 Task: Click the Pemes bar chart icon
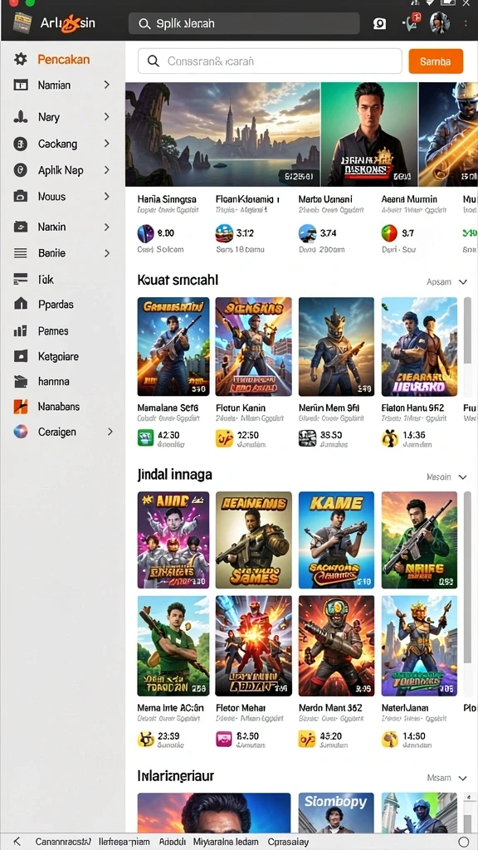click(x=21, y=330)
